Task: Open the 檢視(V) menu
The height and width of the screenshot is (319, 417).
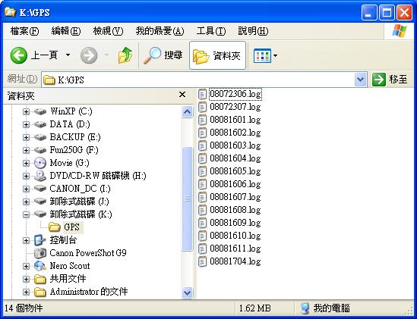Action: pos(108,31)
